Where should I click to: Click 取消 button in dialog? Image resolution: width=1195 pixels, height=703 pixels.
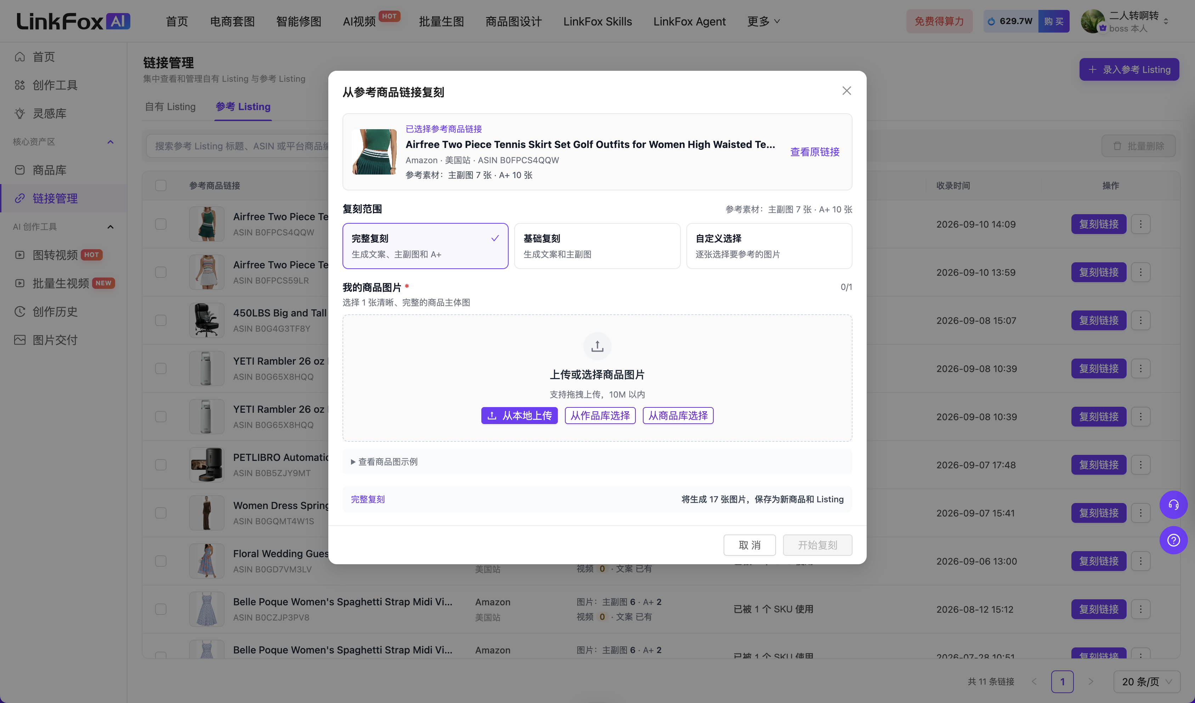(749, 545)
